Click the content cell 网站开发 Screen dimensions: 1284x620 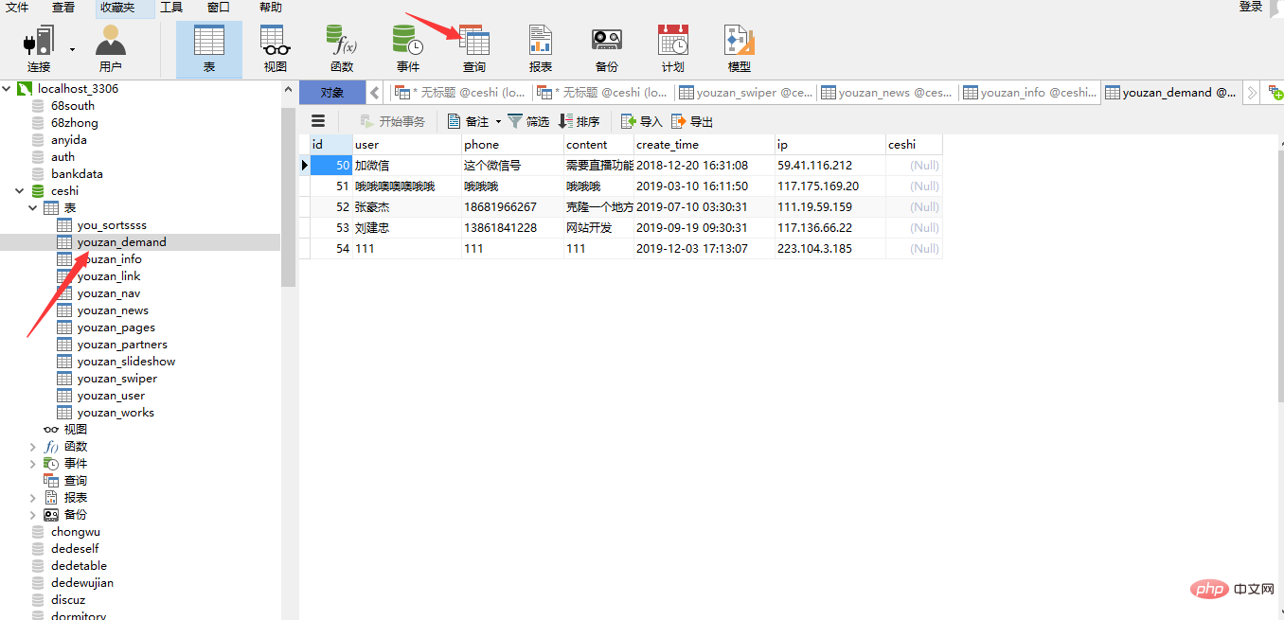[598, 228]
